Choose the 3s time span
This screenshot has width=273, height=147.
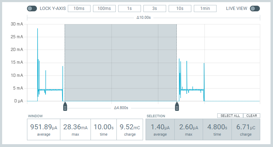tap(155, 9)
